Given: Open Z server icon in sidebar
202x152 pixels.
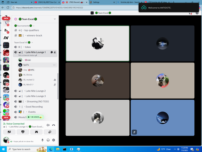Looking at the screenshot, I should [6, 30].
